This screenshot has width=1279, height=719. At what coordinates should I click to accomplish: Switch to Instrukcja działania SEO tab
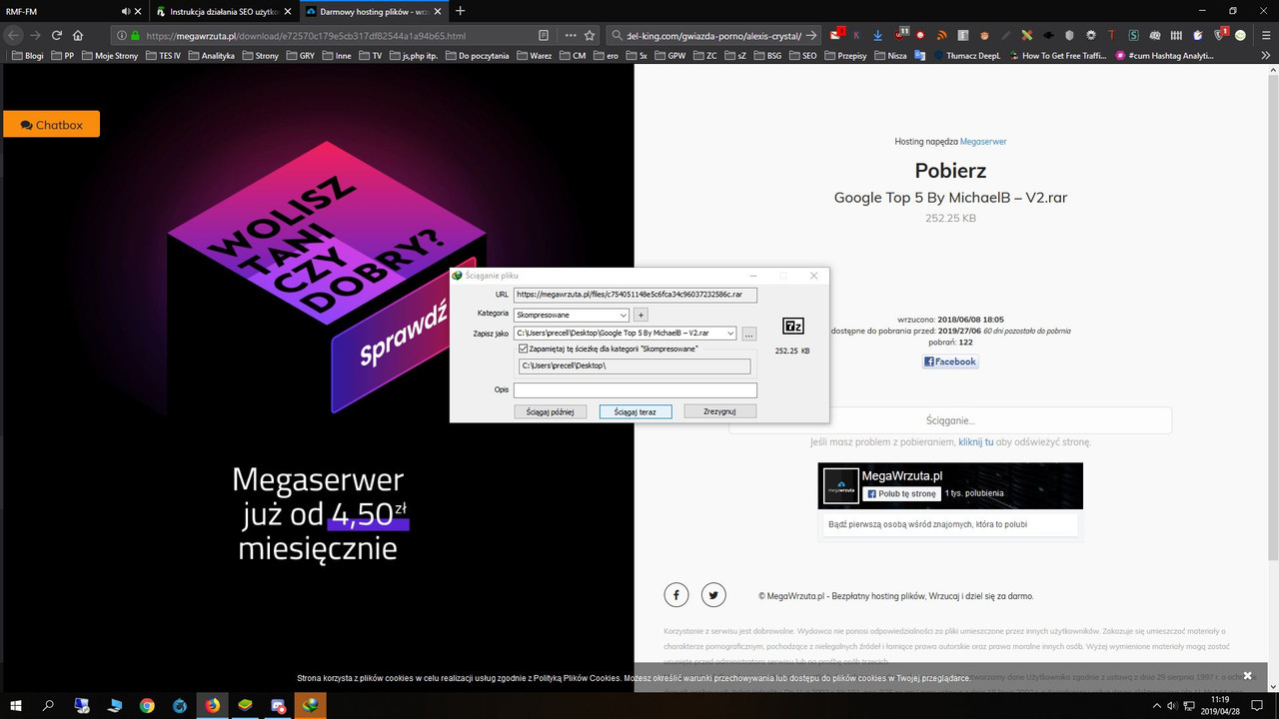point(225,11)
